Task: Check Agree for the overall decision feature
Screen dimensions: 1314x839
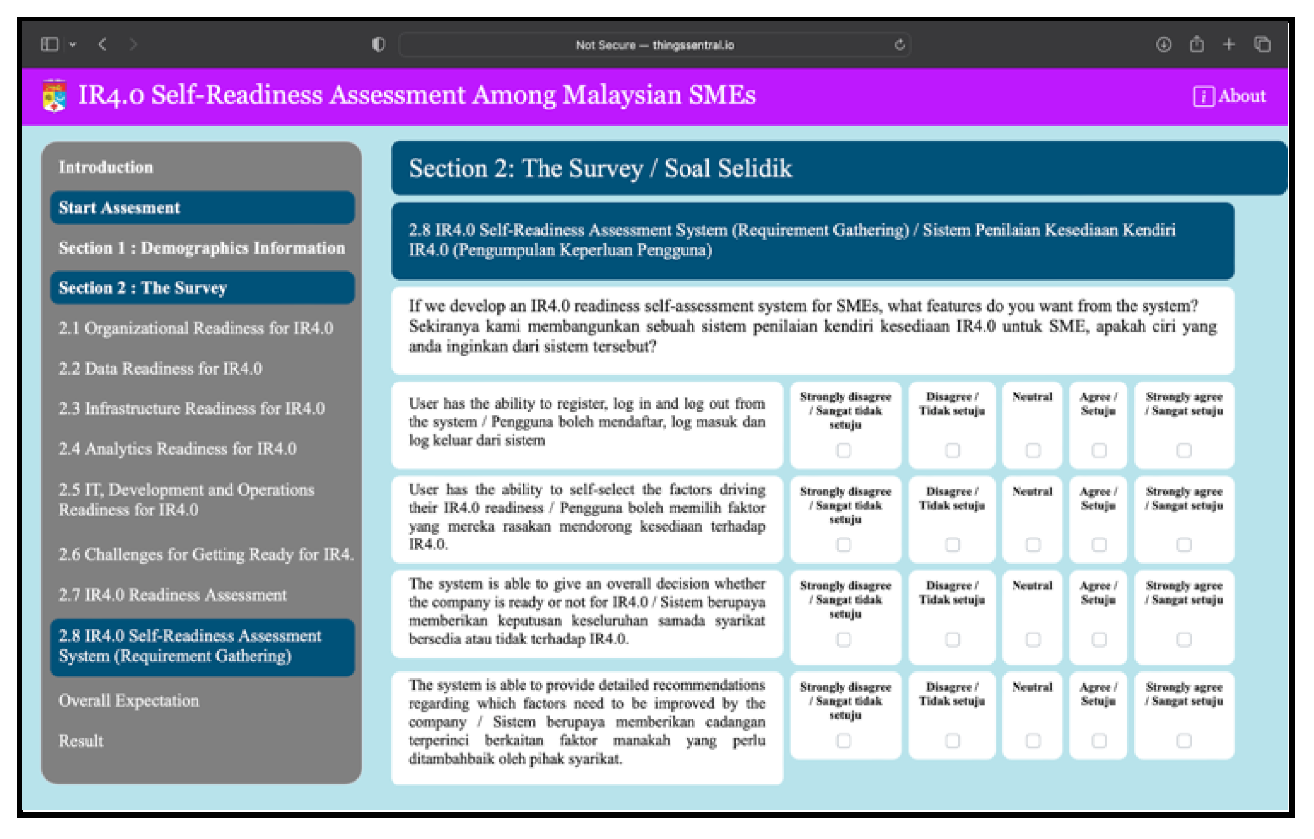Action: click(1099, 639)
